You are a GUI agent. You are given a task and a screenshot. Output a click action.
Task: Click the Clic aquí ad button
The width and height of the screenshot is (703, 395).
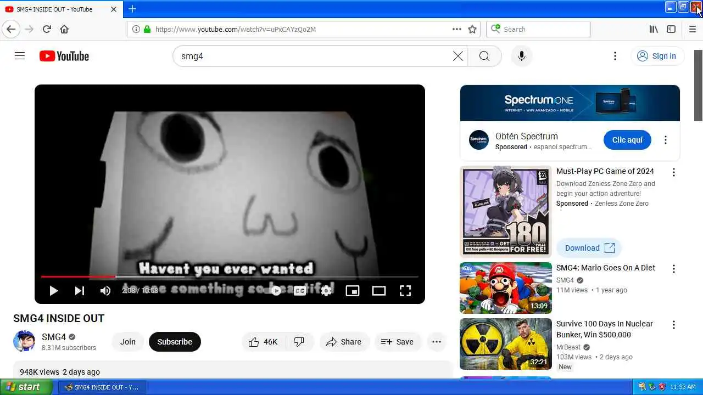627,140
